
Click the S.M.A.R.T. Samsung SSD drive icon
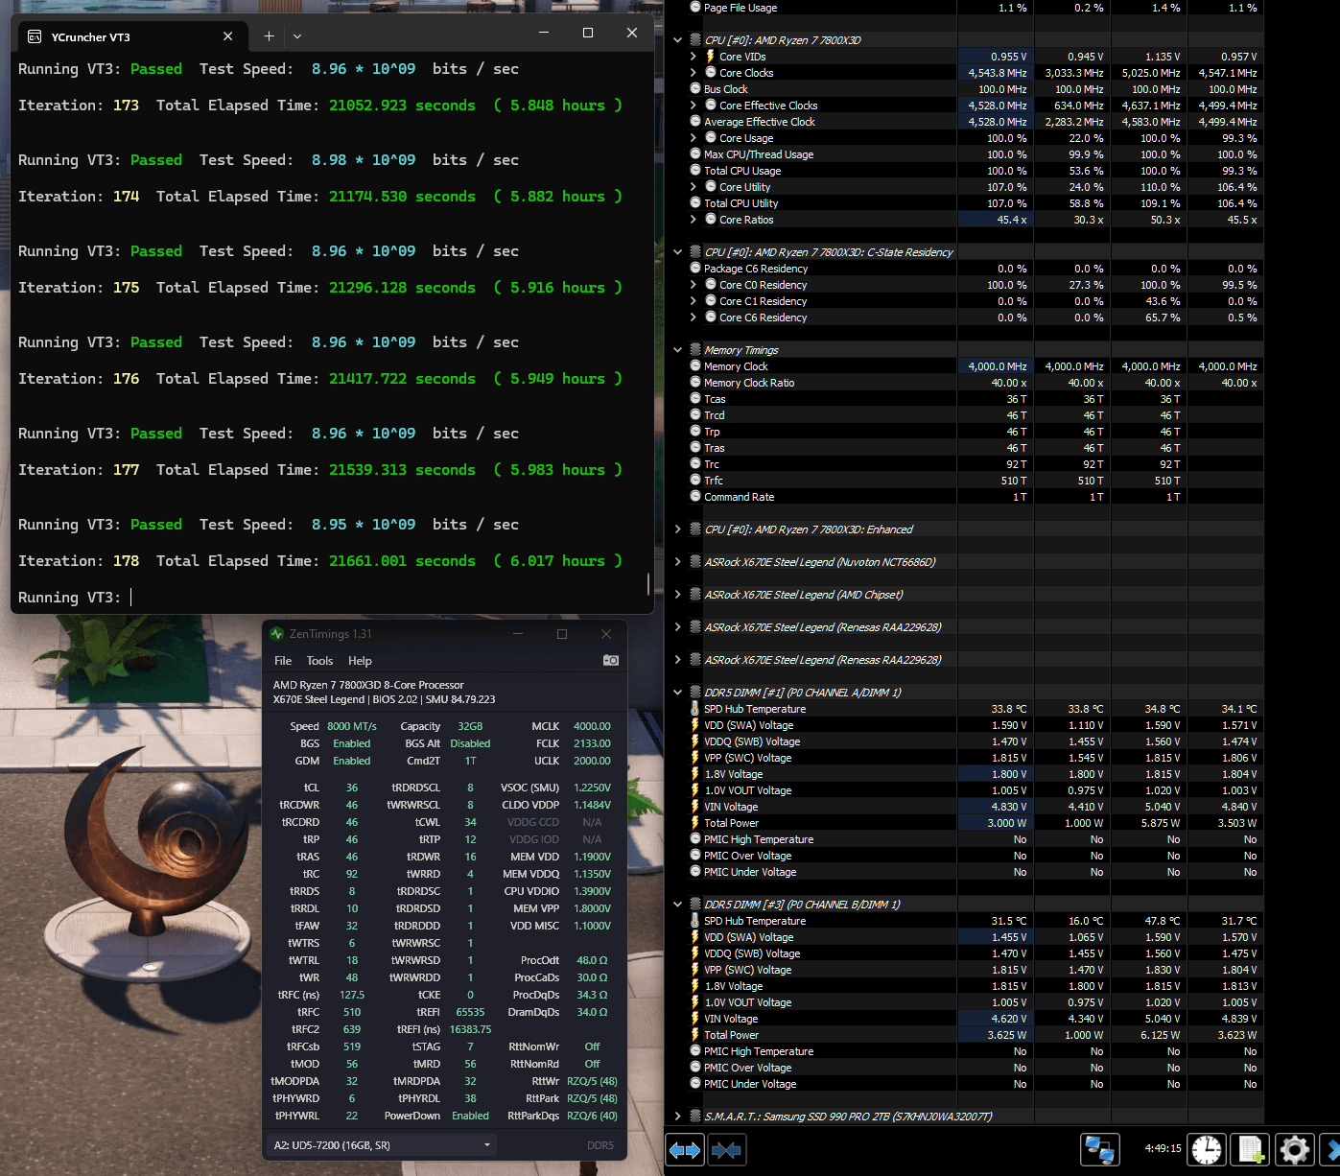pos(695,1117)
